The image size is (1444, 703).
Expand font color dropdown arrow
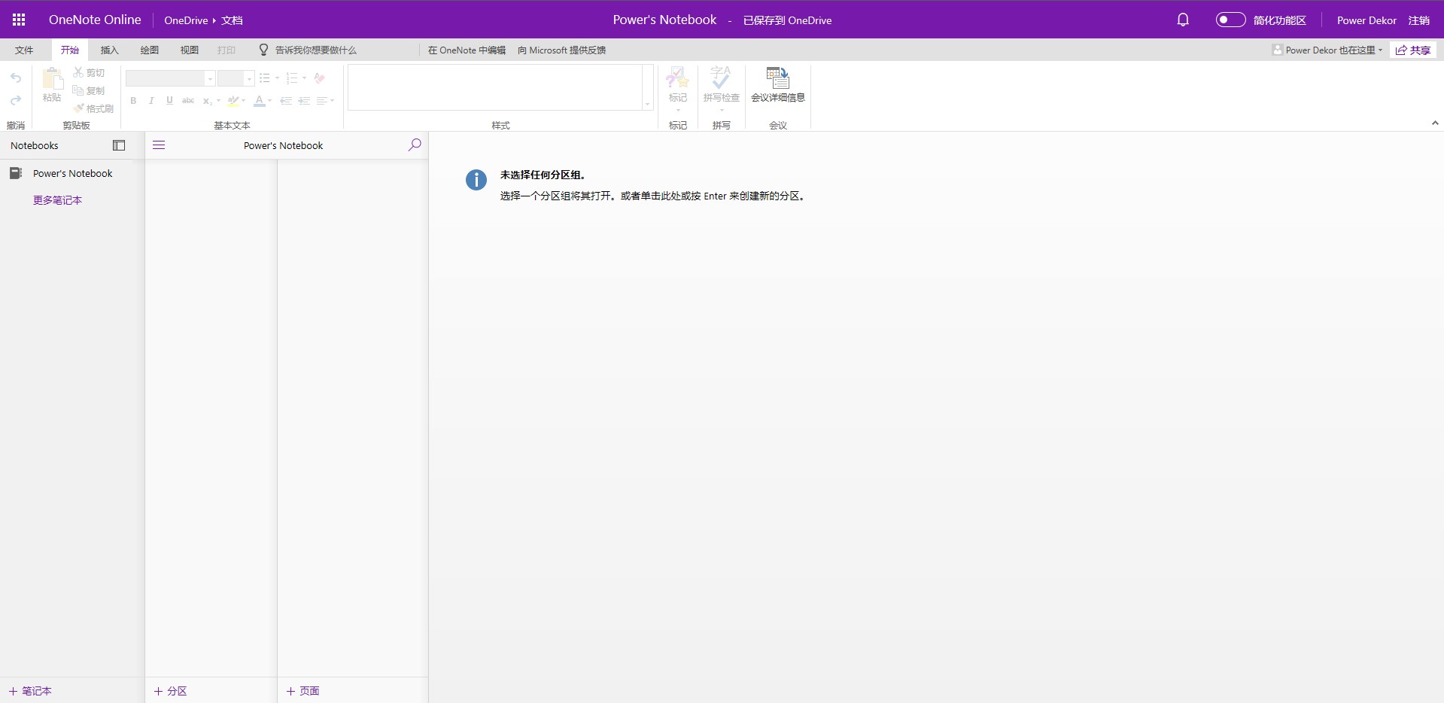point(270,101)
